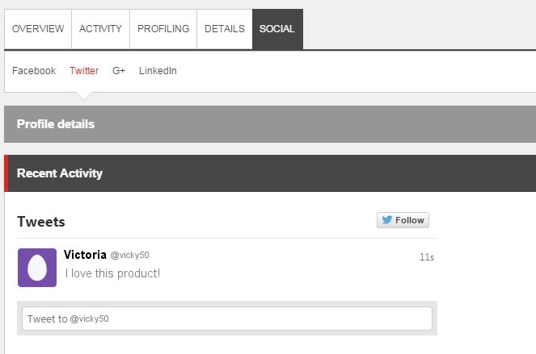Follow the user via the Follow button
The image size is (536, 354).
(403, 220)
